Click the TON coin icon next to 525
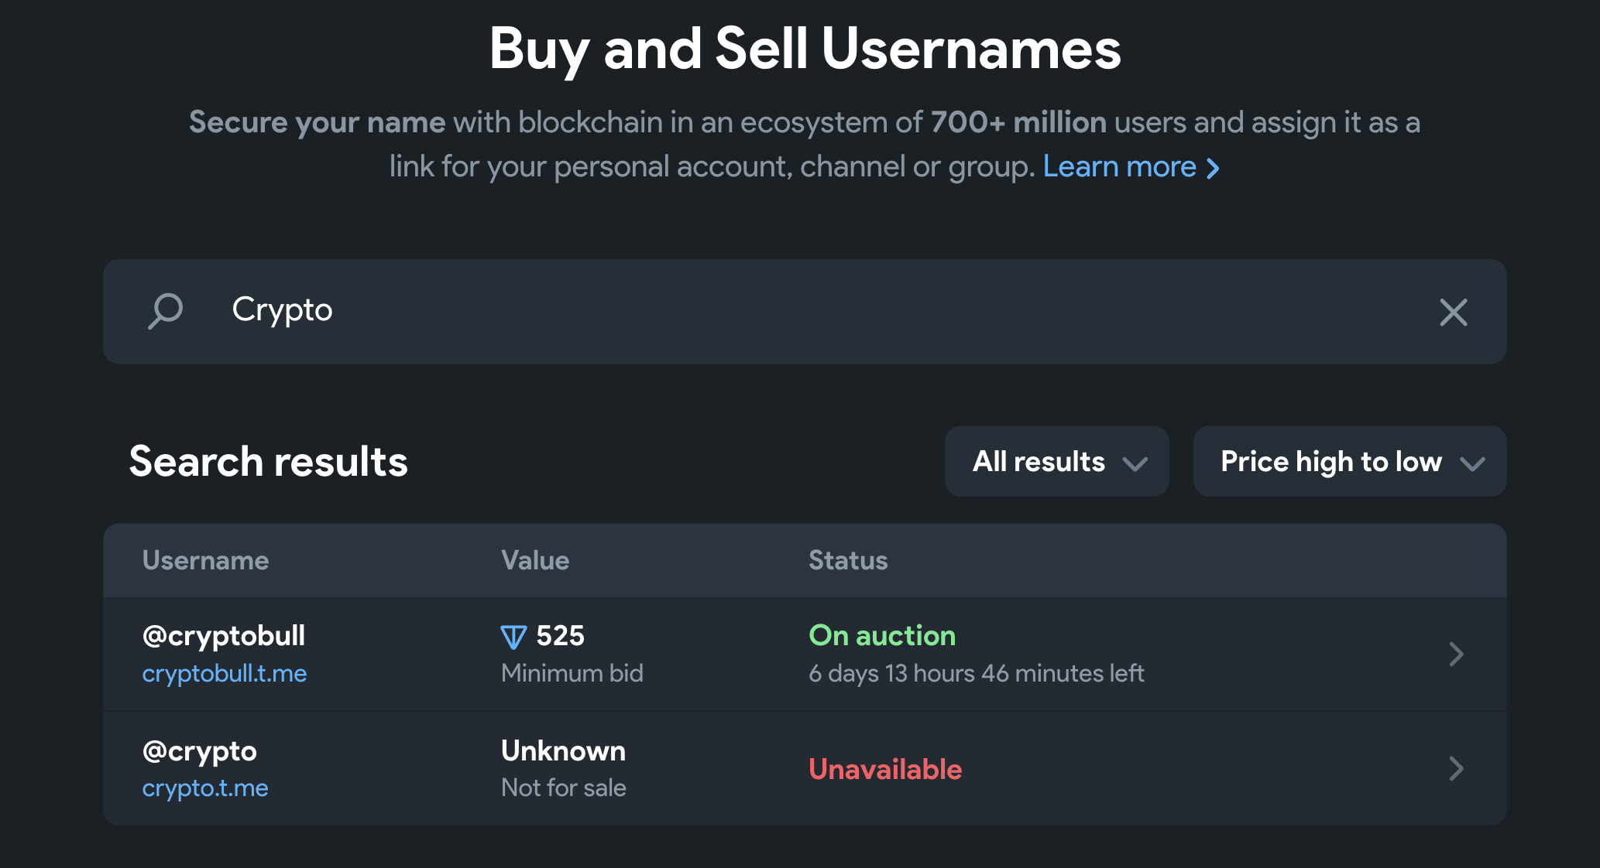1600x868 pixels. pos(513,637)
